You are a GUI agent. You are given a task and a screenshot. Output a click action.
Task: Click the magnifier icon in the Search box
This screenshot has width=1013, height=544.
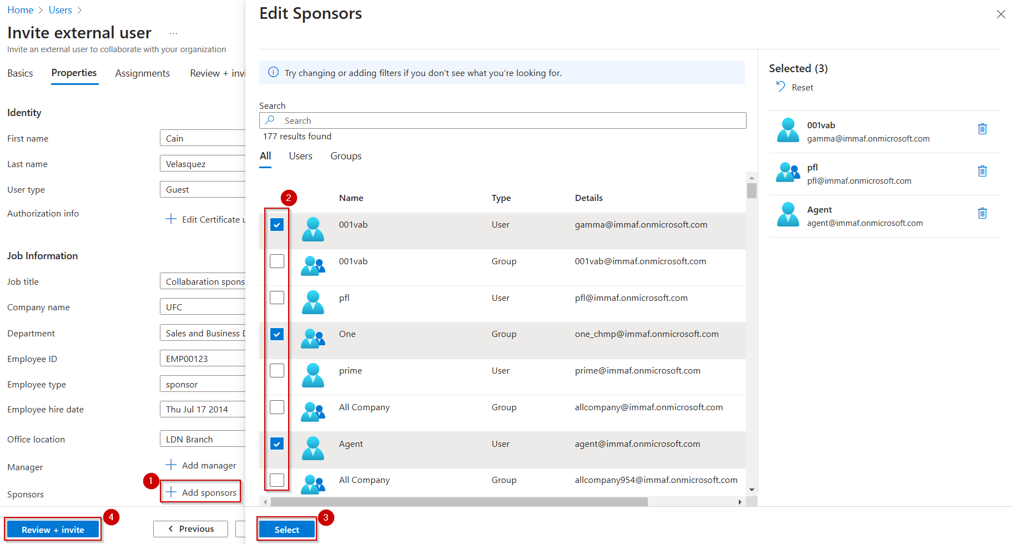pos(270,120)
